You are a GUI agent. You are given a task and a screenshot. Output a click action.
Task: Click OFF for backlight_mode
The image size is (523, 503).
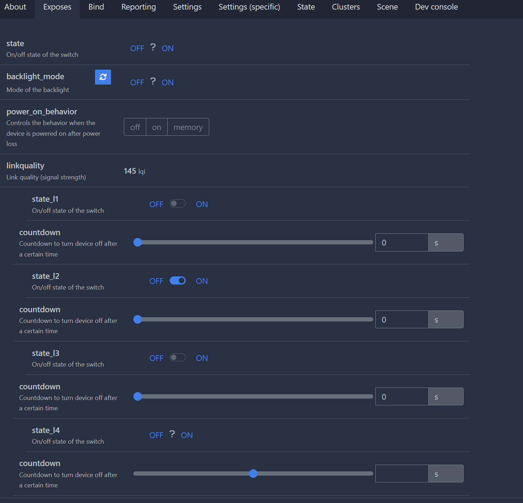(137, 82)
